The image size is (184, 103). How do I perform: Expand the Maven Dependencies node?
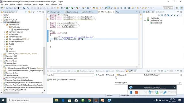point(5,41)
